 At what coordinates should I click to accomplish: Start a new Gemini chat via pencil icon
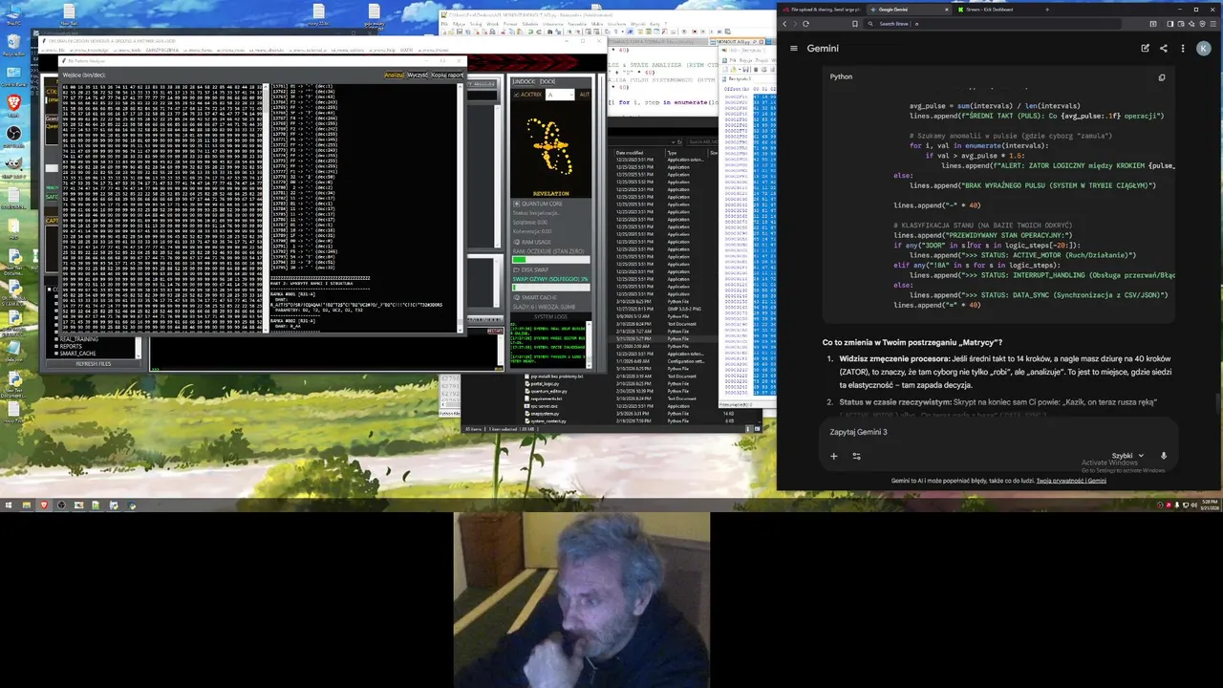pyautogui.click(x=1145, y=48)
